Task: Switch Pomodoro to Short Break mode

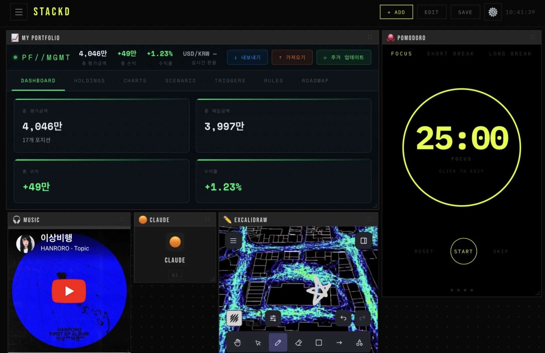Action: point(450,54)
